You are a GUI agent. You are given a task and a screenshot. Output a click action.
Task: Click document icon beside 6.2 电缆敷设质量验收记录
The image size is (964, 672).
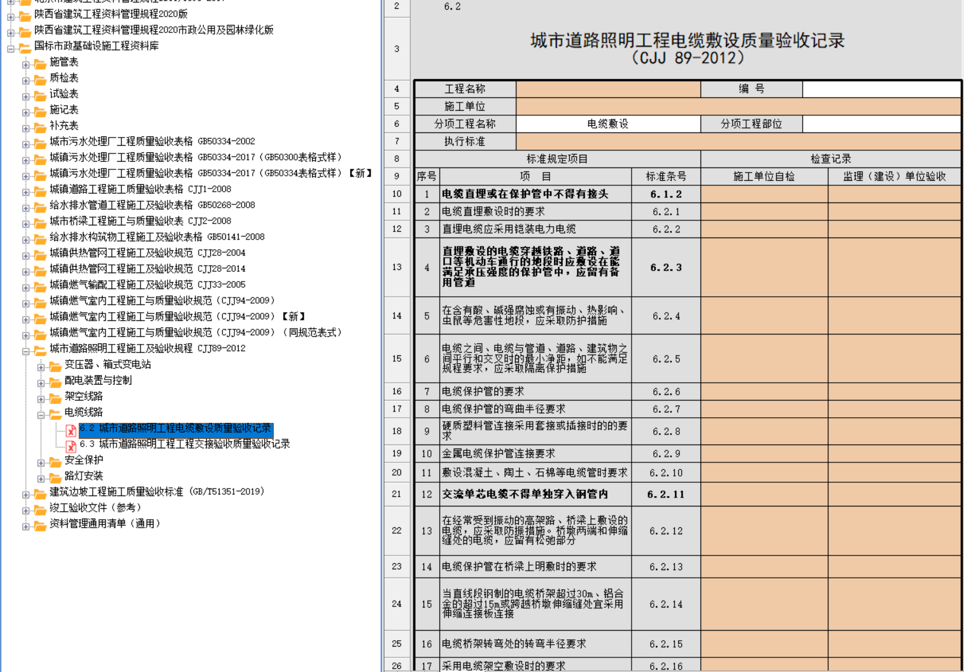click(71, 430)
